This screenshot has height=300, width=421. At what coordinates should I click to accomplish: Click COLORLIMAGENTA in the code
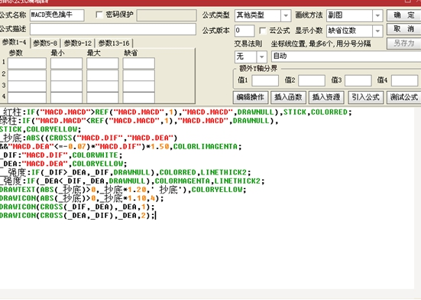click(206, 147)
